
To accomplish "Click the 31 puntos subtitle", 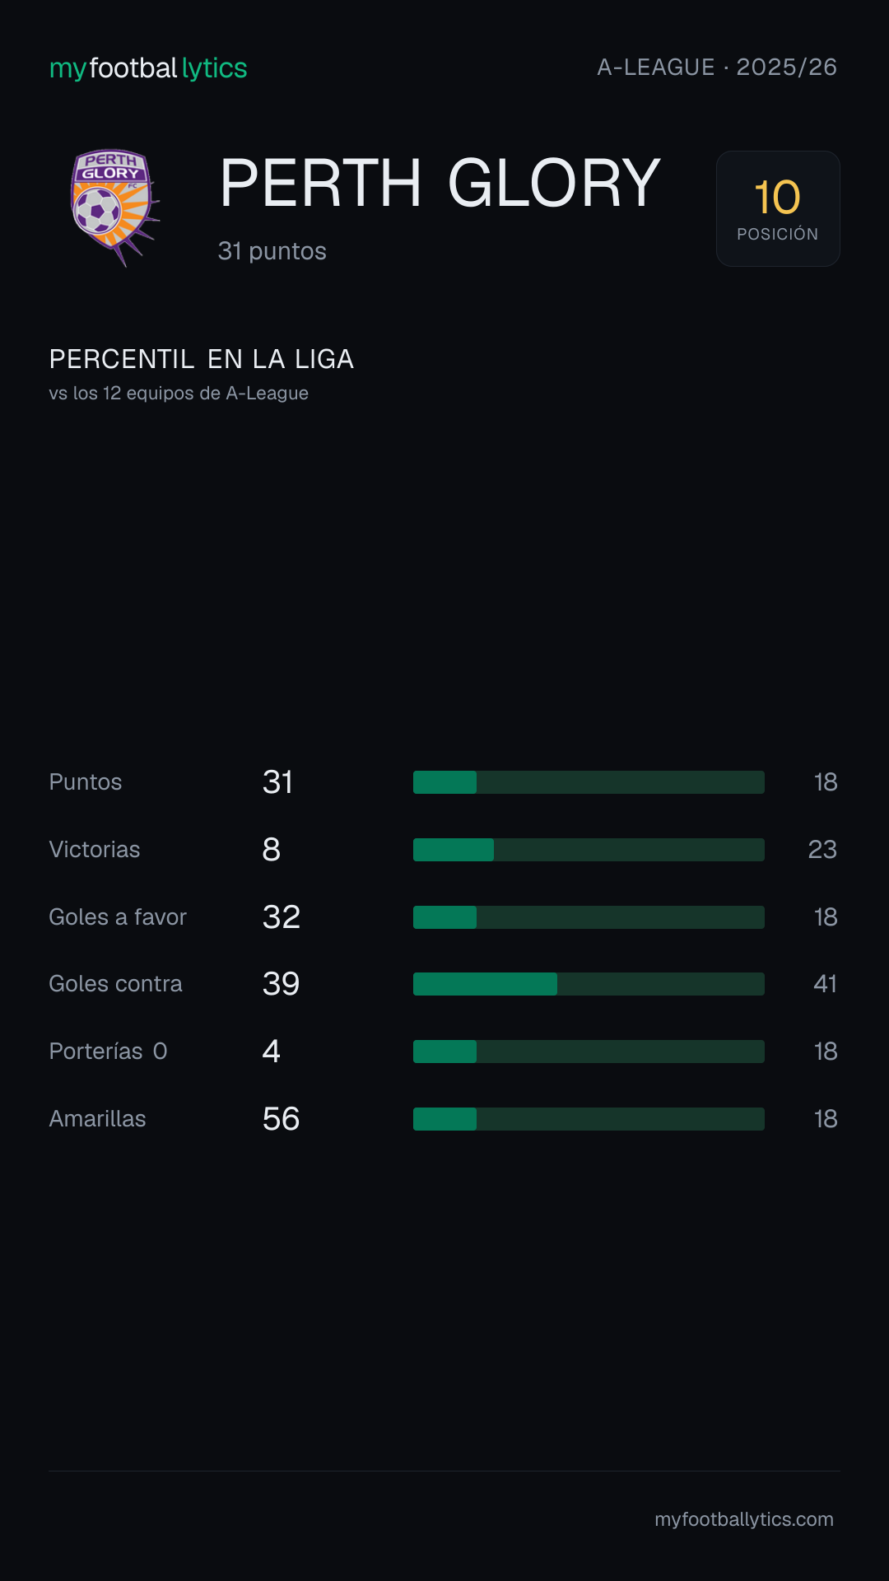I will [272, 251].
